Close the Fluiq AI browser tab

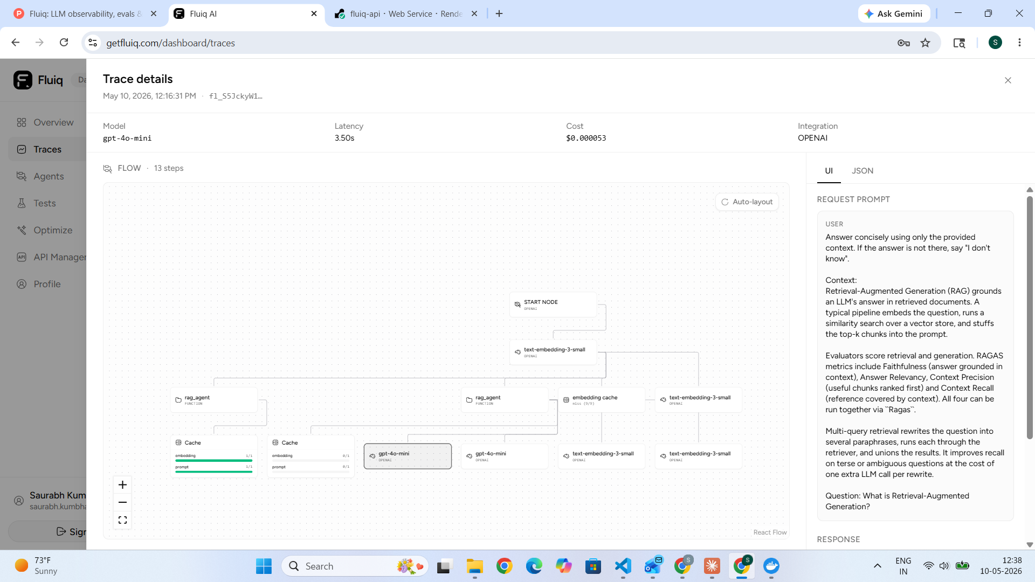314,13
